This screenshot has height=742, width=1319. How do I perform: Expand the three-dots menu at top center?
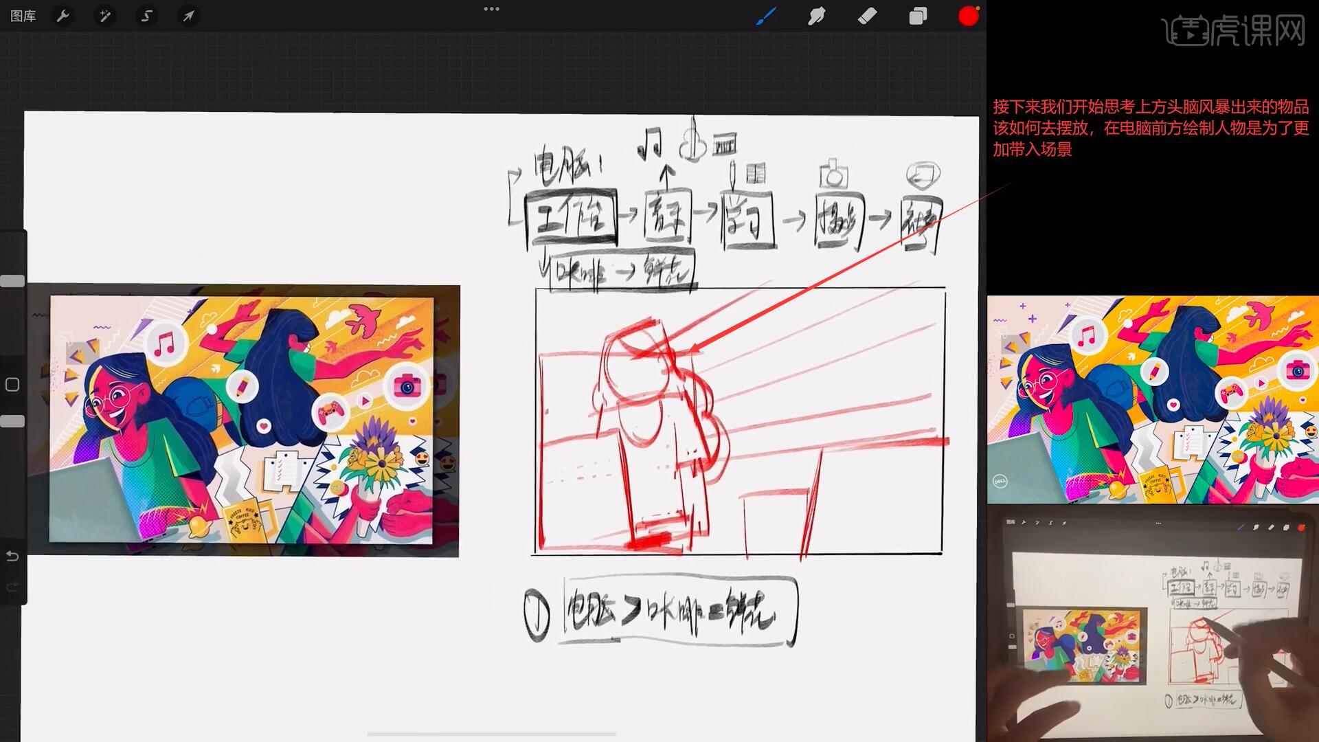pos(491,9)
